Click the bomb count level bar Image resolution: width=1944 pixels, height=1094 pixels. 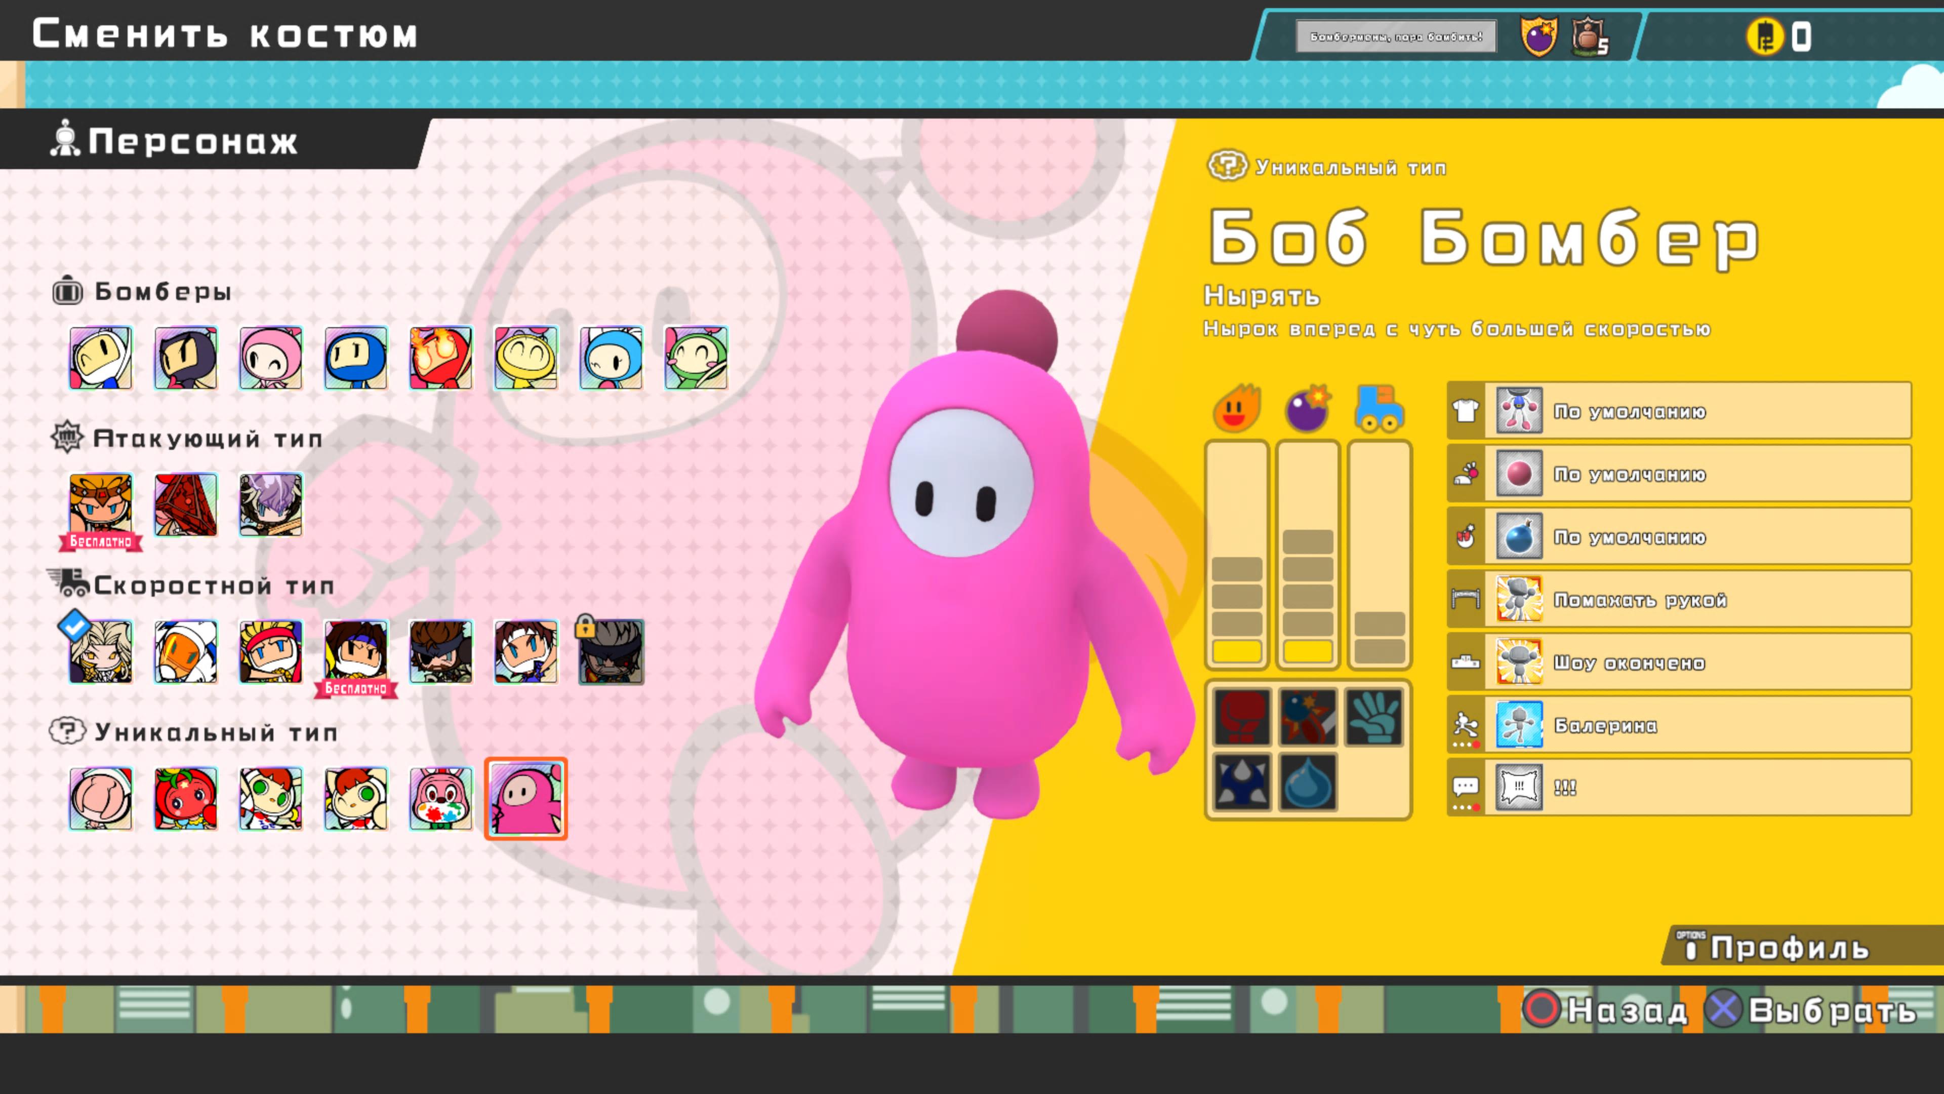click(1308, 555)
